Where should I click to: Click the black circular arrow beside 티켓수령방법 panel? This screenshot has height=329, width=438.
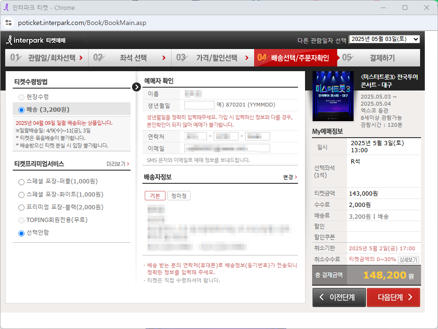click(136, 86)
